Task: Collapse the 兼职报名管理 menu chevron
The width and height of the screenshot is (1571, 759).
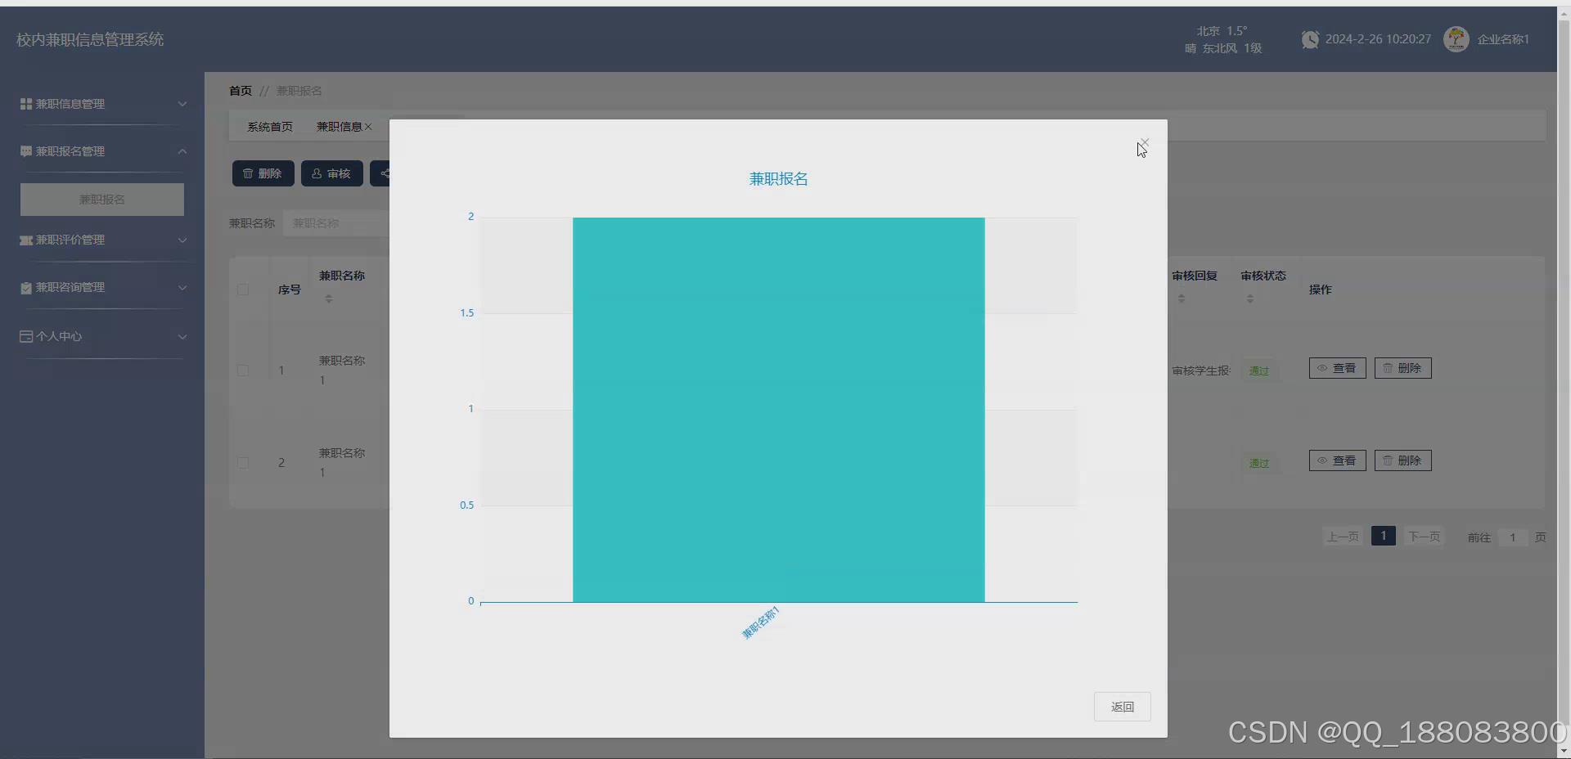Action: pyautogui.click(x=182, y=151)
